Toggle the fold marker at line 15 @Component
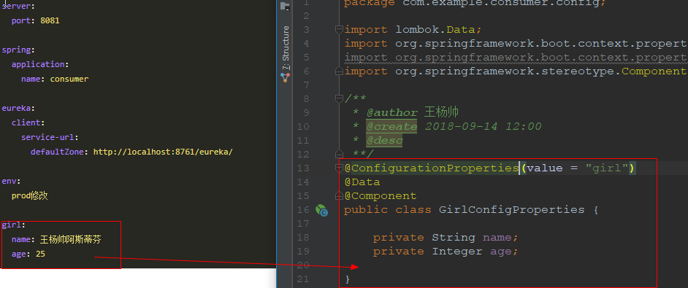This screenshot has width=688, height=288. point(339,195)
